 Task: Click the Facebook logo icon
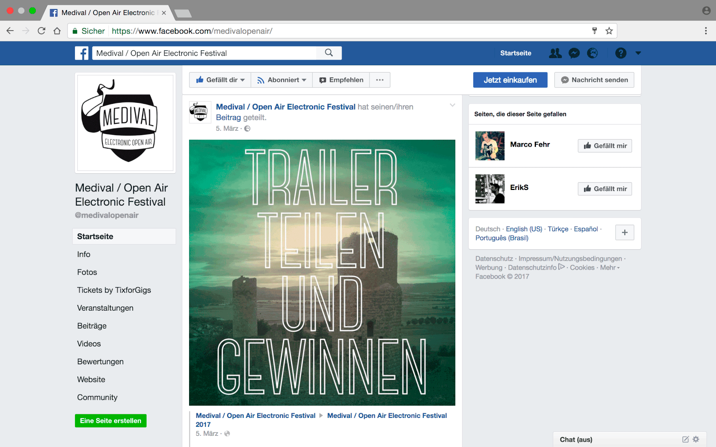tap(82, 53)
